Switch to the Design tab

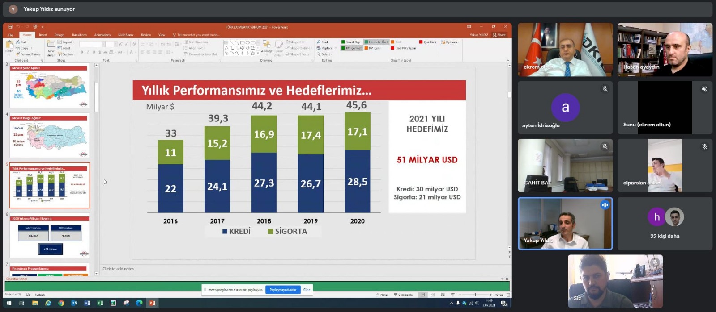click(x=60, y=35)
